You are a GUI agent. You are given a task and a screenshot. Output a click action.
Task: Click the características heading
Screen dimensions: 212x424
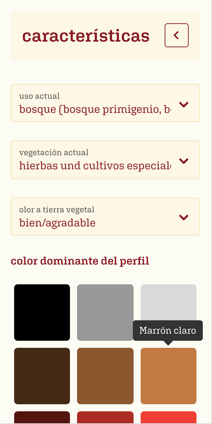(x=86, y=36)
